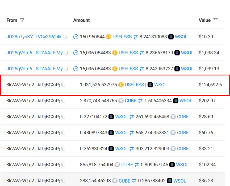
Task: Open the WSOL link in the $202.97 row
Action: (x=186, y=101)
